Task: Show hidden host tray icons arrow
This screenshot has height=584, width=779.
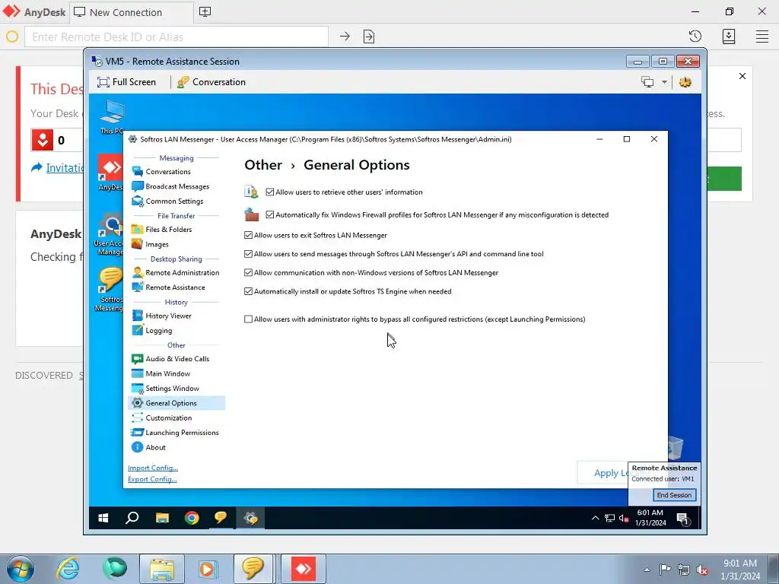Action: tap(647, 570)
